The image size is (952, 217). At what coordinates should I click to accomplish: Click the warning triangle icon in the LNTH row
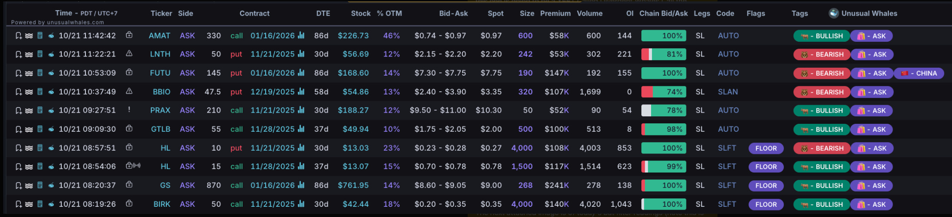tap(129, 54)
